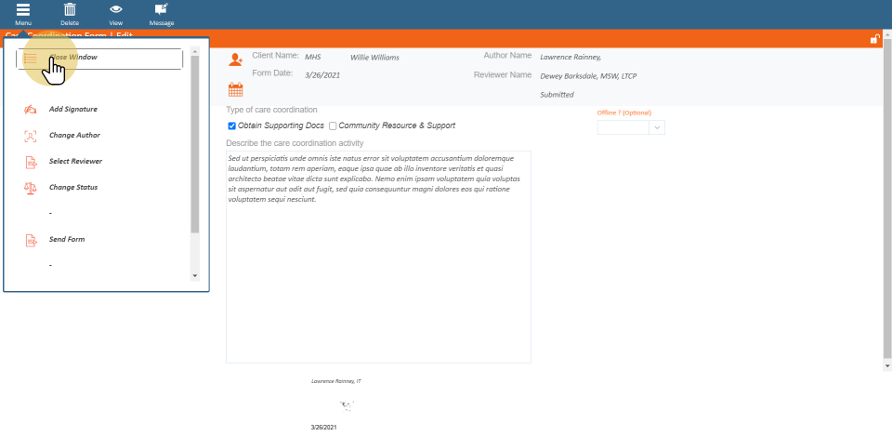This screenshot has height=436, width=892.
Task: Click the care coordination activity text area
Action: coord(378,279)
